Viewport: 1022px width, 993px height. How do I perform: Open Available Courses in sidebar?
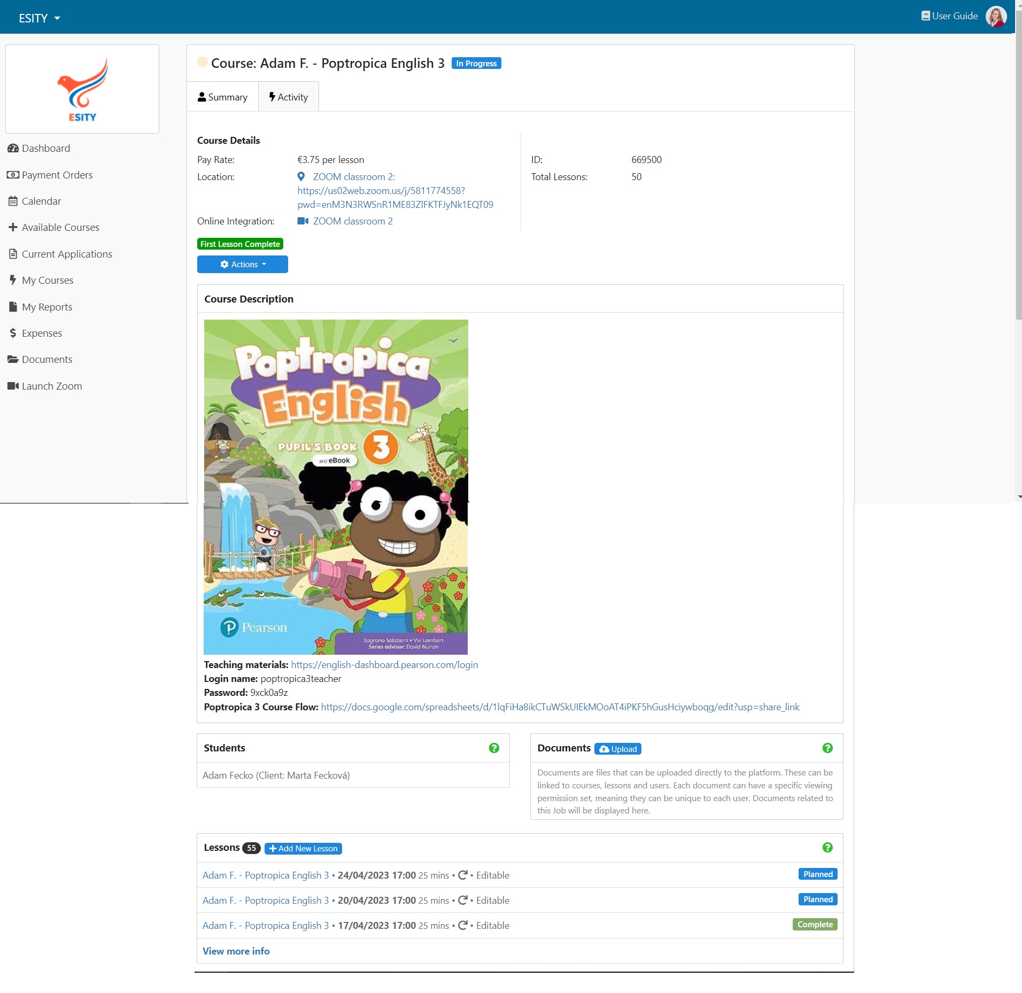click(x=60, y=228)
